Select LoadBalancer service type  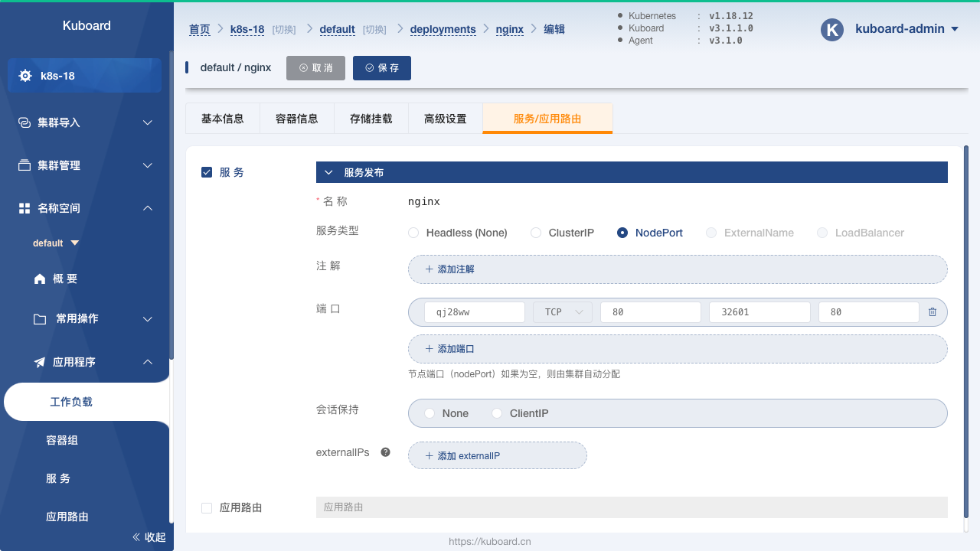click(861, 233)
